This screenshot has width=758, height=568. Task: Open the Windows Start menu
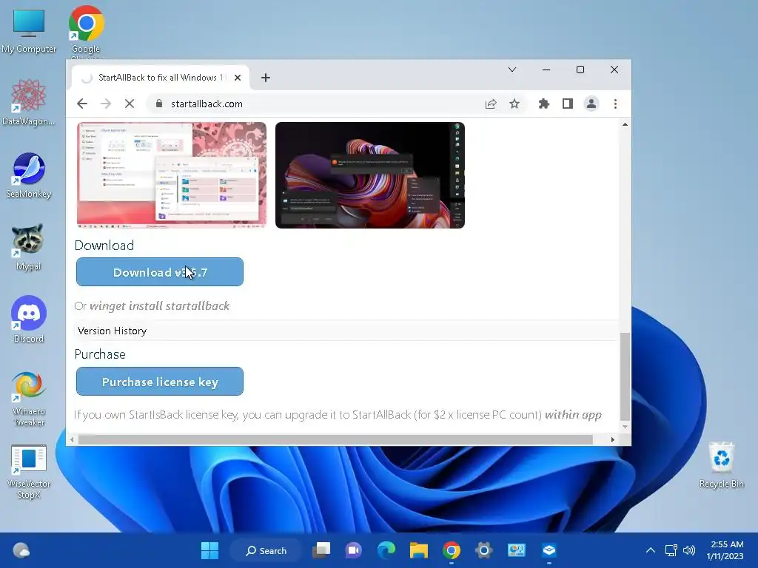coord(209,550)
